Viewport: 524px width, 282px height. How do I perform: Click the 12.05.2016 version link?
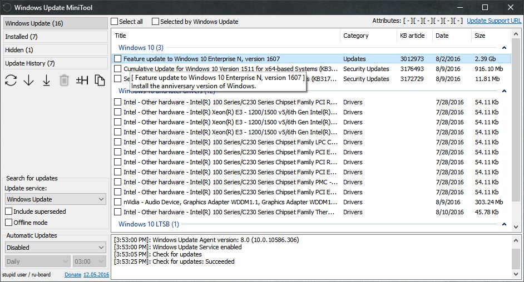(96, 275)
